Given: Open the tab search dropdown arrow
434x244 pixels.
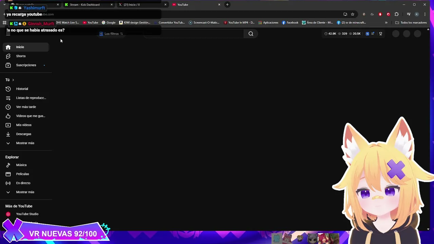Looking at the screenshot, I should 4,4.
